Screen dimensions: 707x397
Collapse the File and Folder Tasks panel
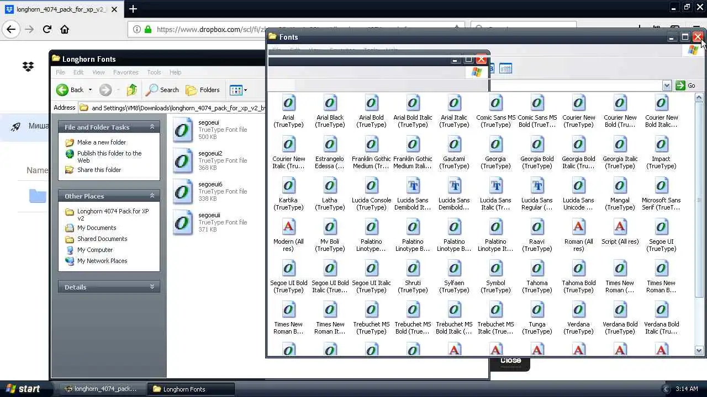pyautogui.click(x=152, y=127)
